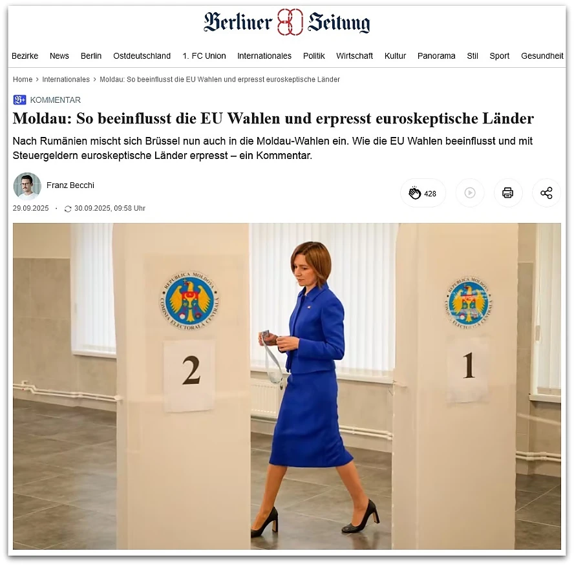Open the Bezirke menu item
The height and width of the screenshot is (566, 574).
click(x=25, y=56)
